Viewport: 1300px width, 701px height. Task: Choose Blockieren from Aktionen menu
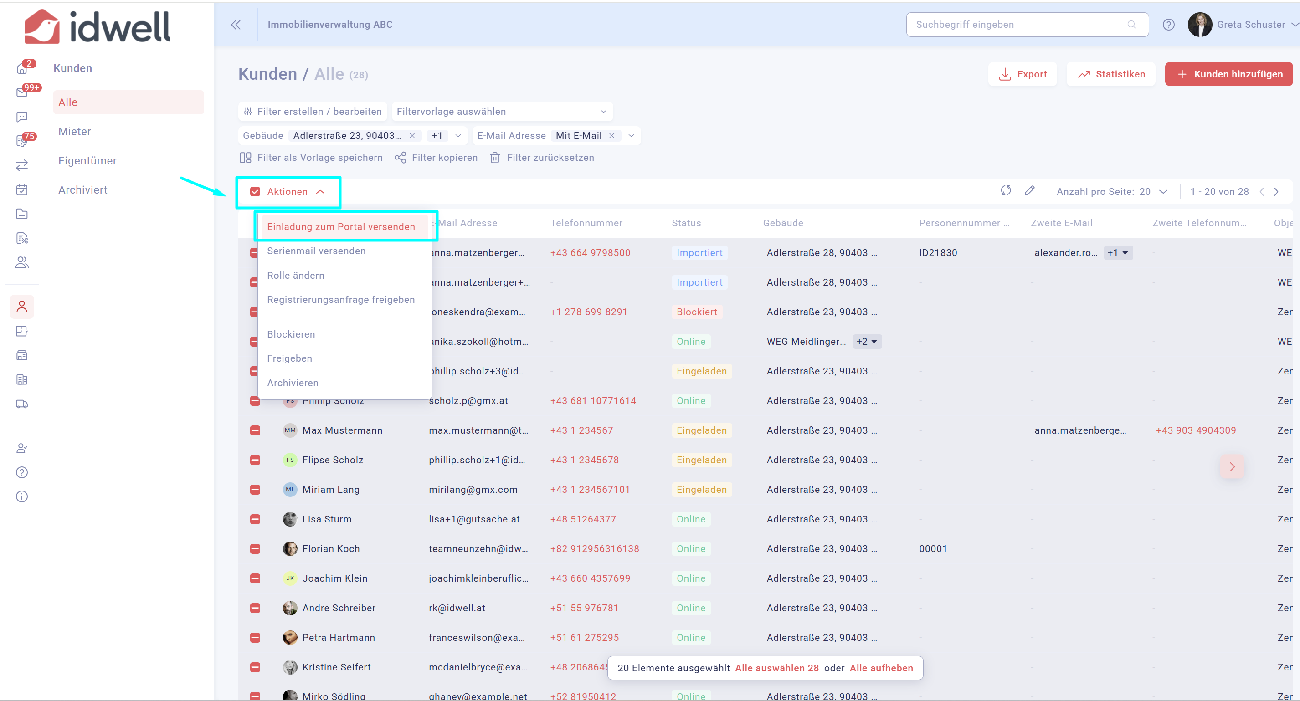(291, 334)
